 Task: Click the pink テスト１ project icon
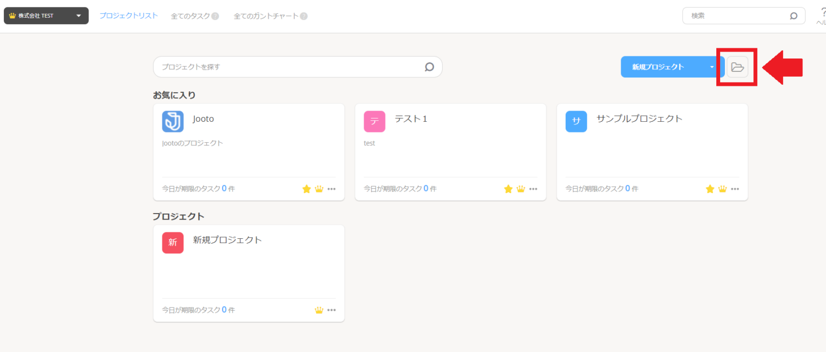click(374, 121)
